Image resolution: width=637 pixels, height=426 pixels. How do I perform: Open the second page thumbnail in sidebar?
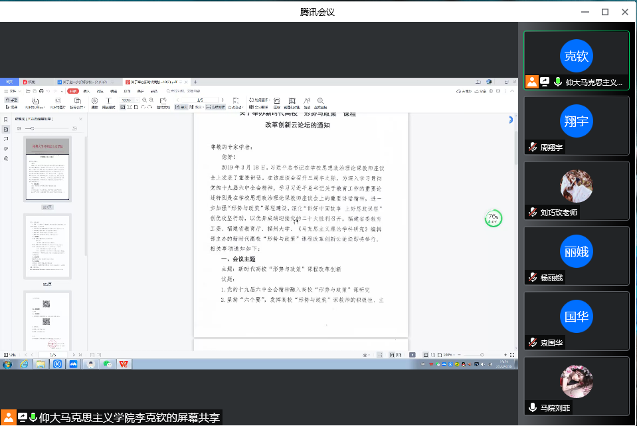pyautogui.click(x=47, y=246)
